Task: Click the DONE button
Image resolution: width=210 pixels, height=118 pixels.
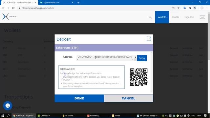Action: click(x=79, y=98)
